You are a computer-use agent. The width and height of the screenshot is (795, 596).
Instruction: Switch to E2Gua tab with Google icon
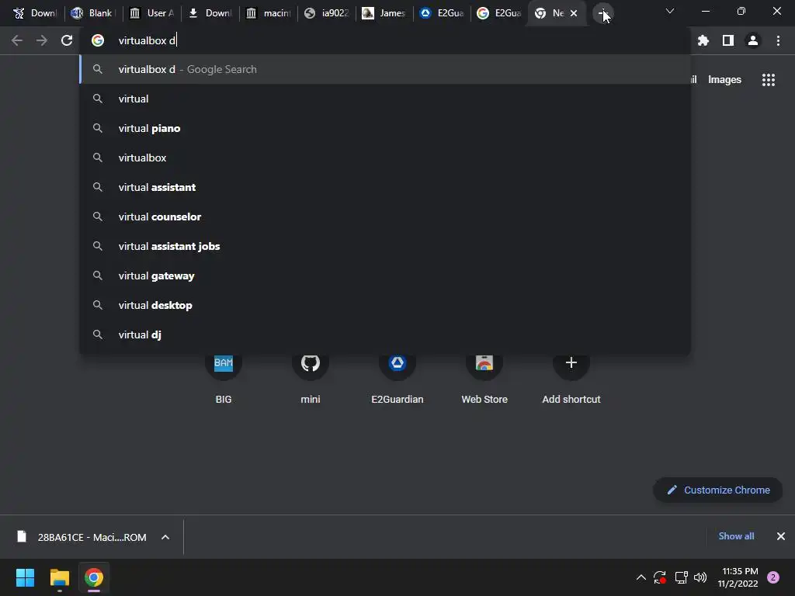(x=499, y=13)
